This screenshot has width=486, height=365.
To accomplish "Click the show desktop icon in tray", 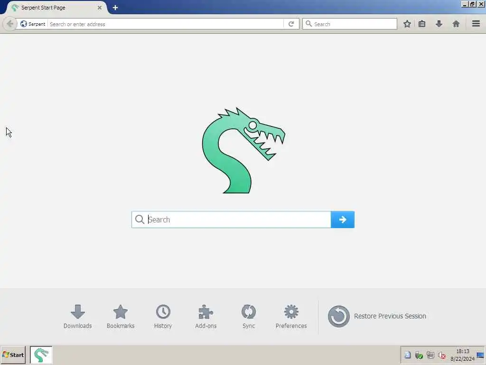I will pos(480,355).
